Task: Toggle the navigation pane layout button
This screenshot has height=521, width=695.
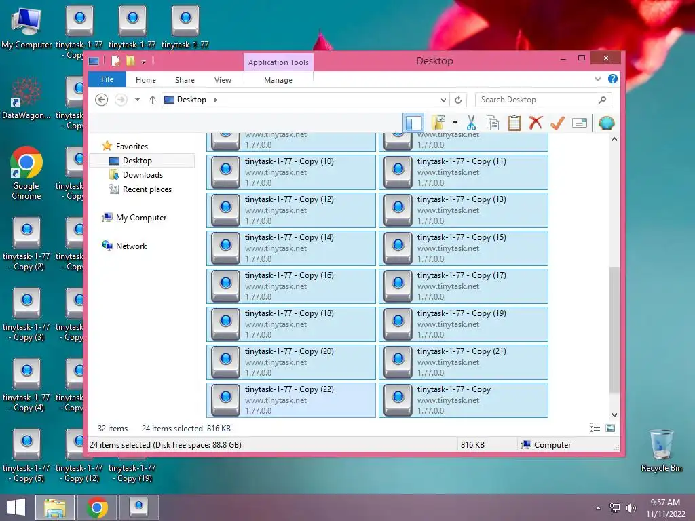Action: tap(413, 123)
